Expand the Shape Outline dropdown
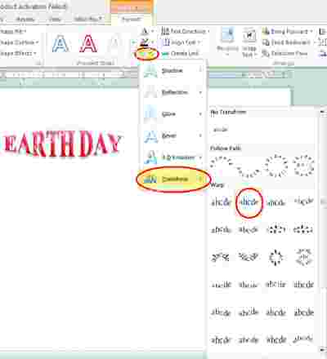 (19, 42)
